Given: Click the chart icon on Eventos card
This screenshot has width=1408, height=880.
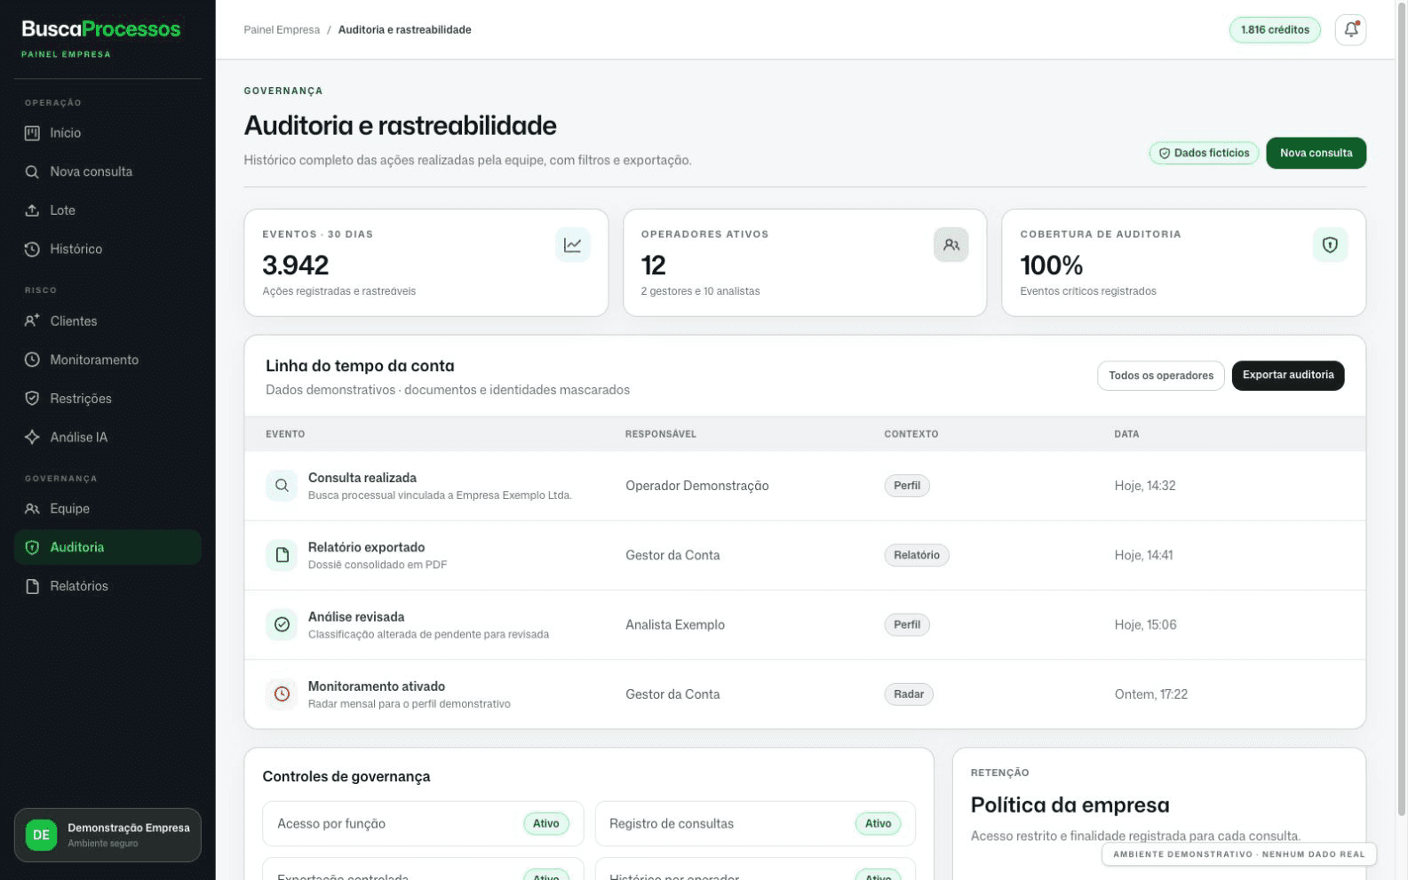Looking at the screenshot, I should (573, 245).
